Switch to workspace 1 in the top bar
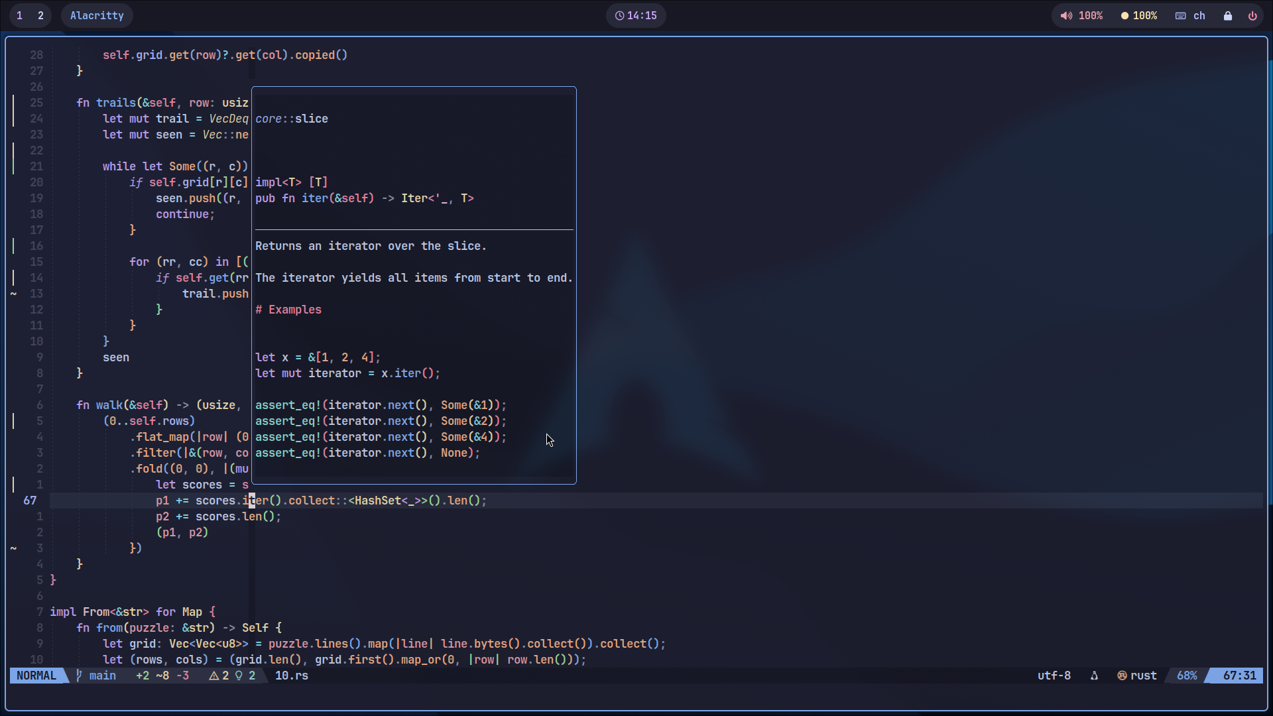The image size is (1273, 716). click(x=20, y=16)
